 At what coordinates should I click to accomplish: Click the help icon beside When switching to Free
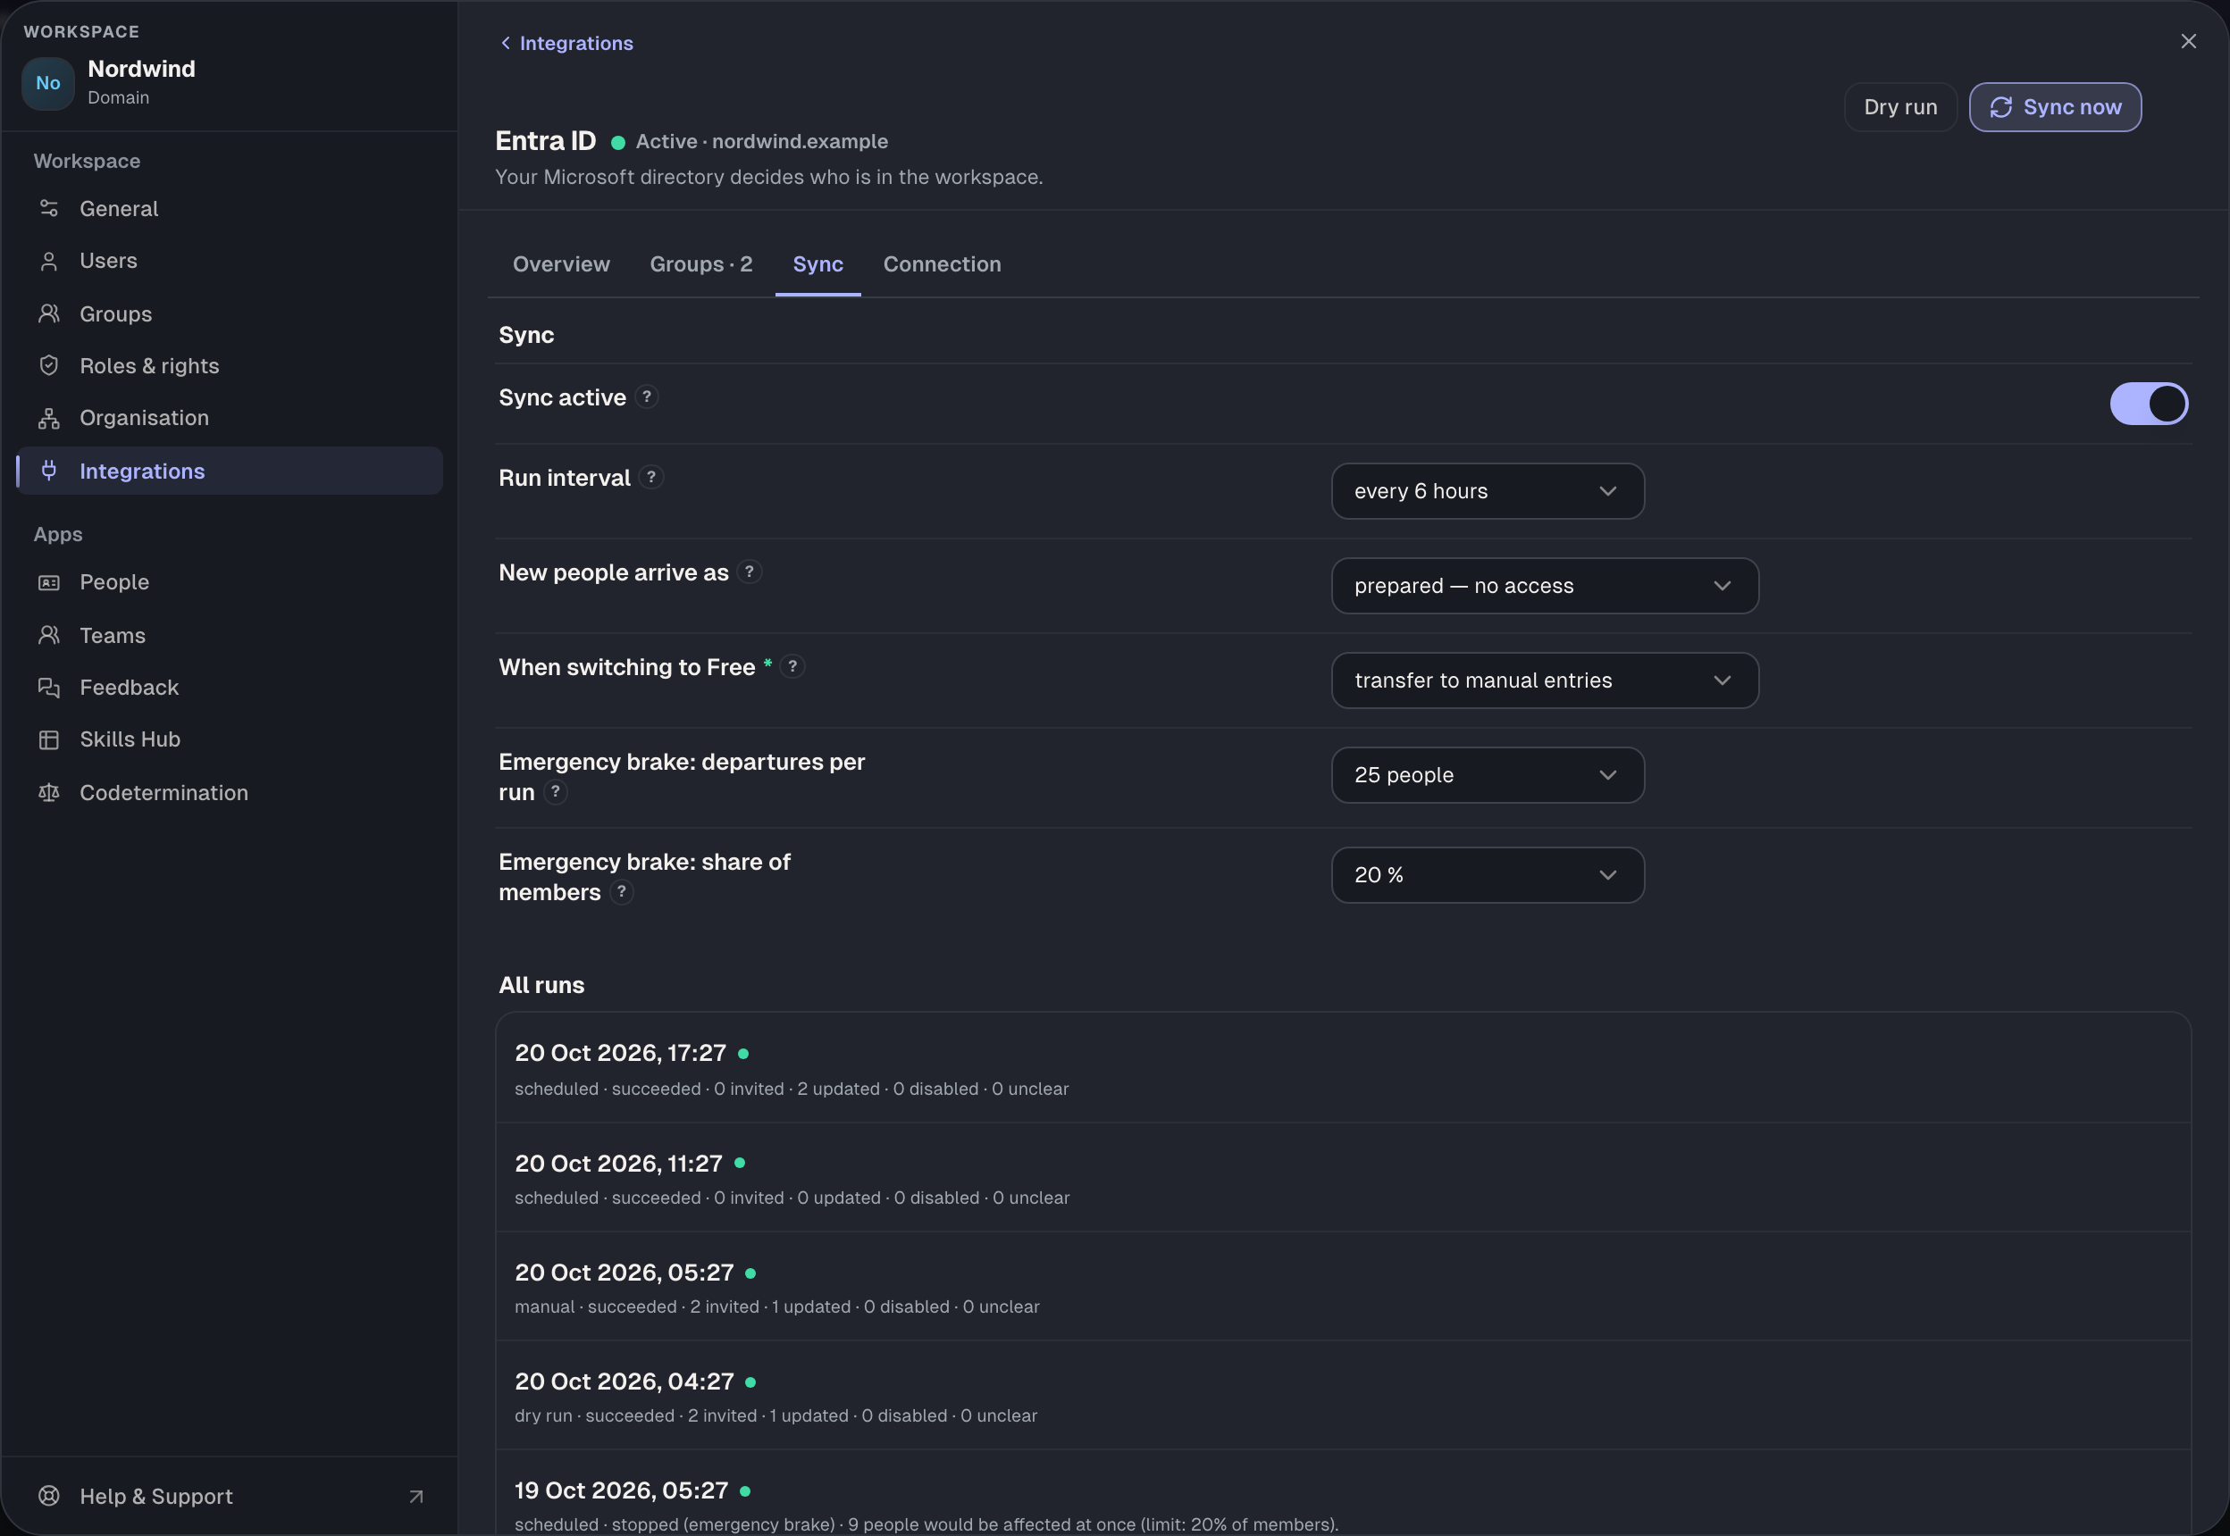point(792,666)
